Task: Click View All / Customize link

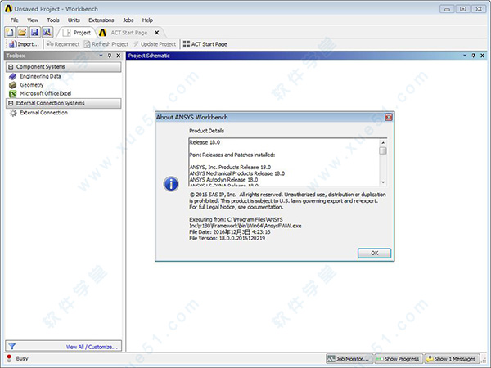Action: (x=92, y=347)
